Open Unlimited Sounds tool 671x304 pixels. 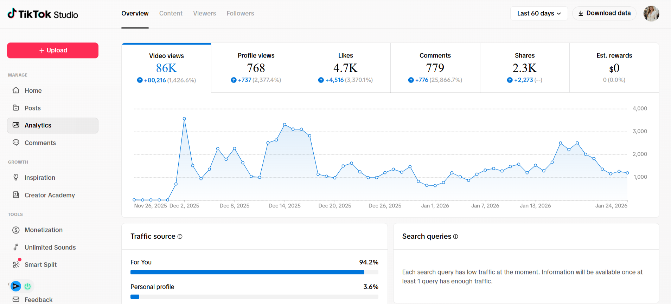tap(50, 247)
